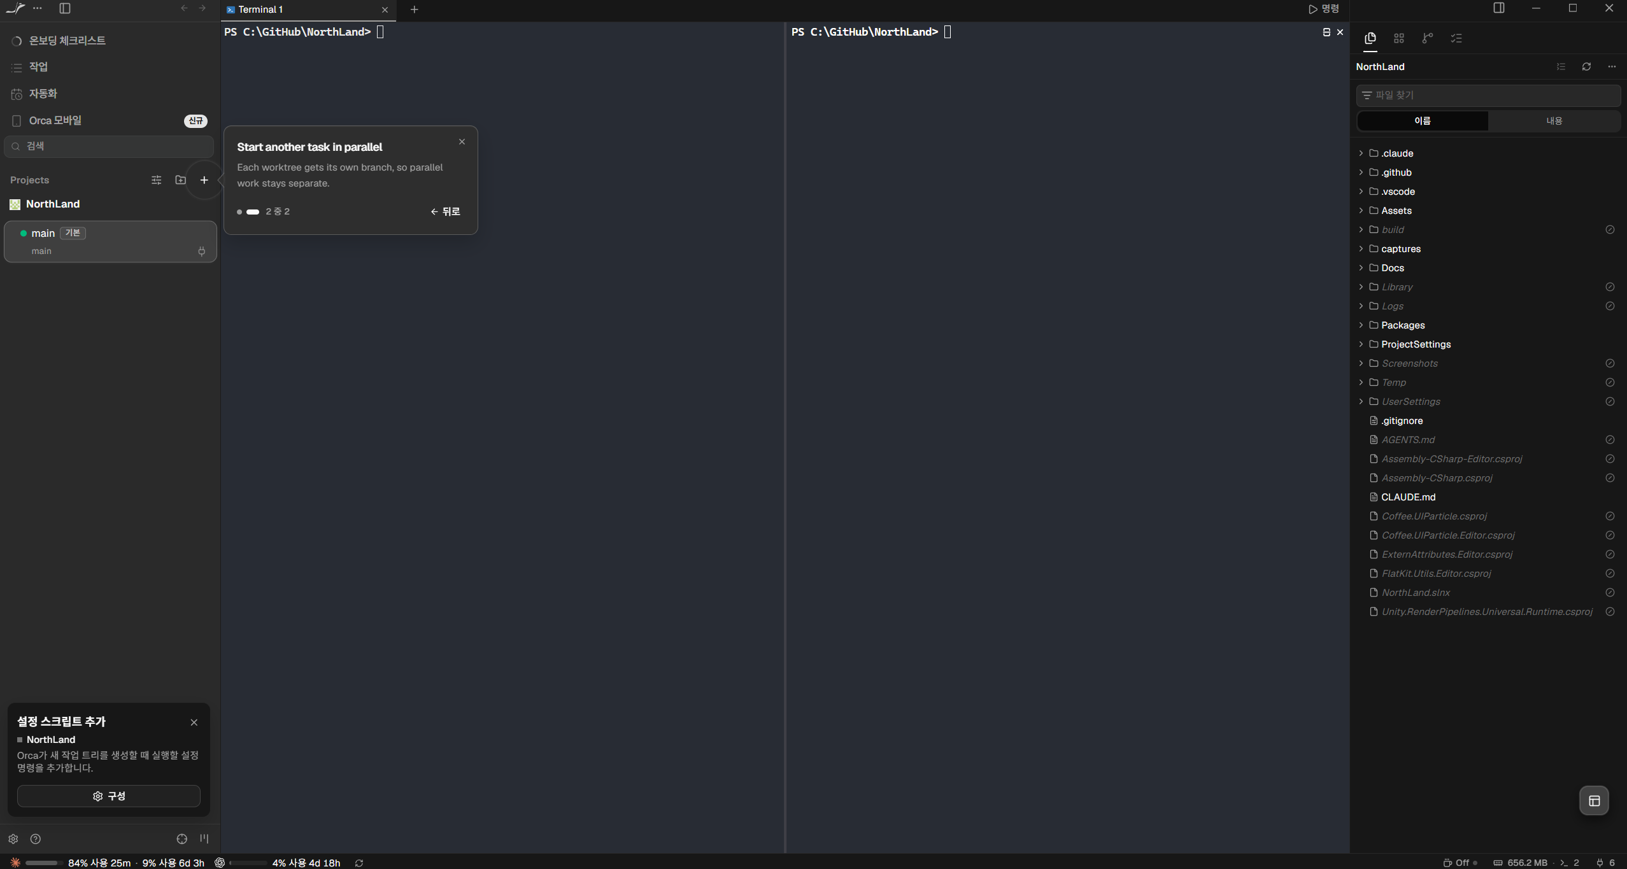Click the 파일 찾기 input field
Screen dimensions: 1627x869
[1488, 95]
